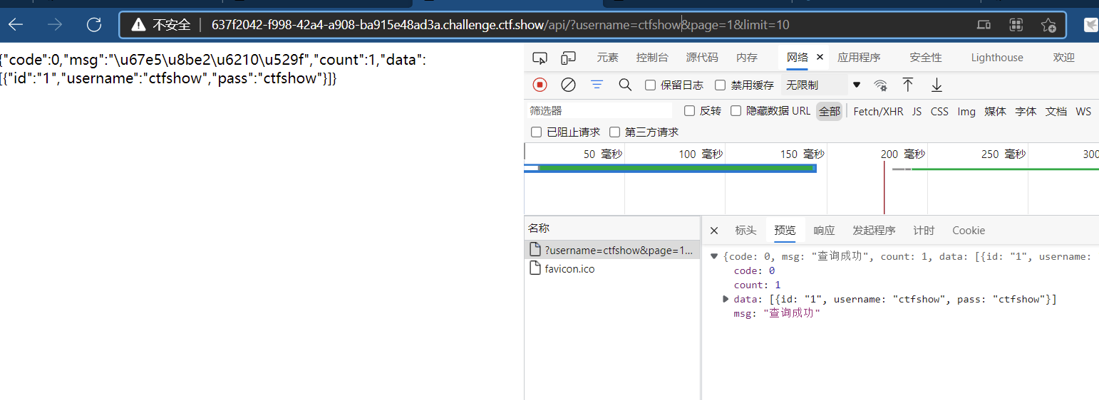Open the 源代码 tab
This screenshot has height=400, width=1099.
[702, 58]
